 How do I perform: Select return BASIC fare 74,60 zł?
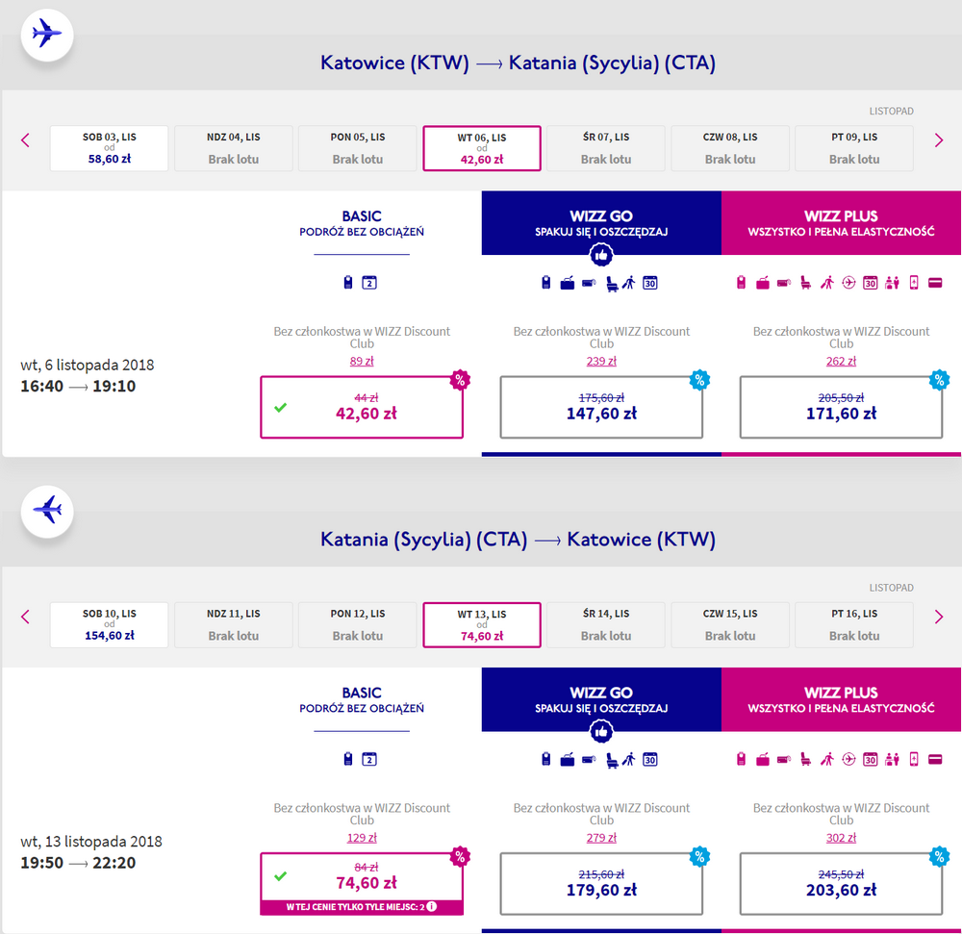[362, 884]
